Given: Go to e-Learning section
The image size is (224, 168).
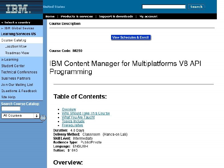Looking at the screenshot, I should click(10, 59).
